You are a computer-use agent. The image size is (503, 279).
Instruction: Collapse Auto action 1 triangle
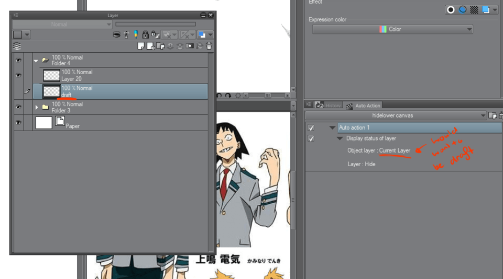[x=332, y=127]
